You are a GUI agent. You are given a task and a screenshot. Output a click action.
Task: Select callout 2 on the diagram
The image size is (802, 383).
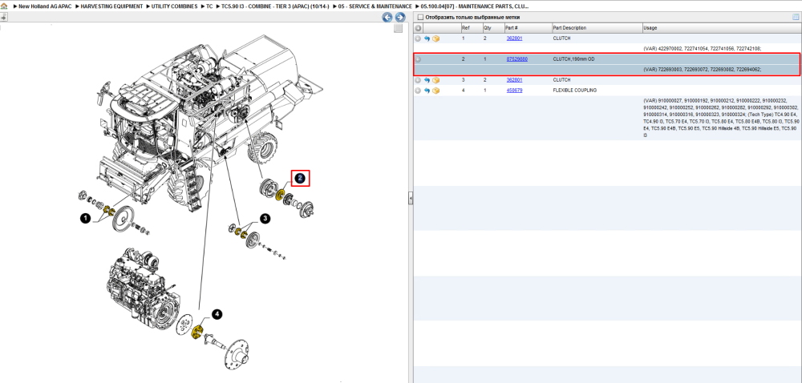[x=301, y=178]
